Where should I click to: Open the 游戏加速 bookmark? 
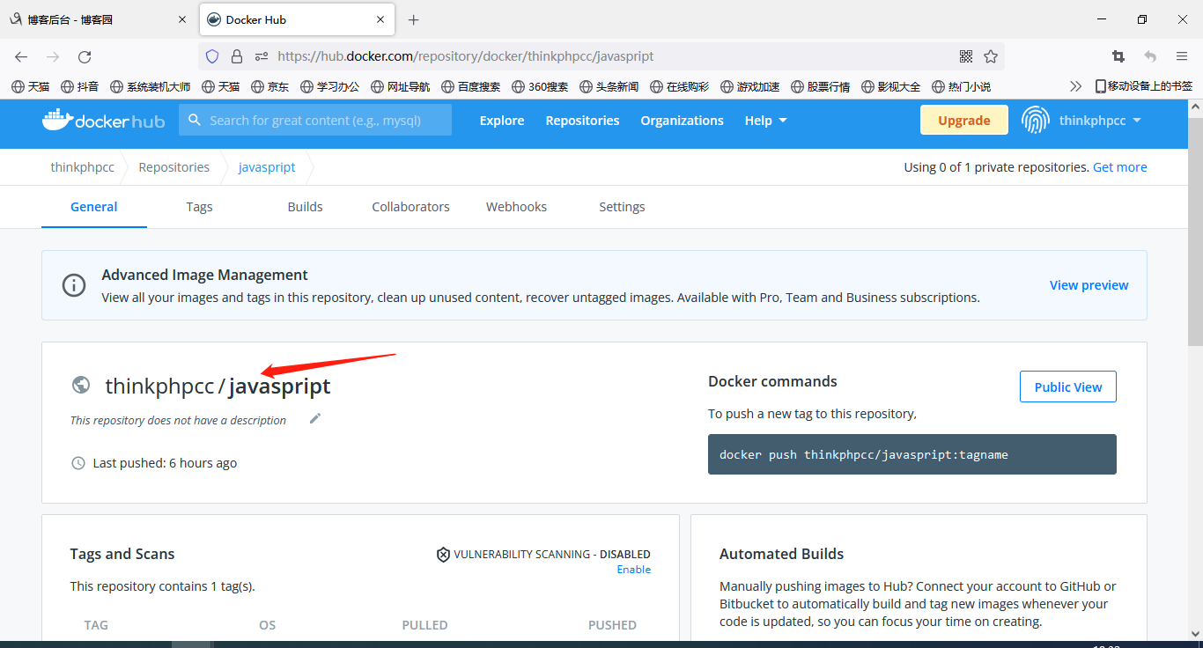pos(750,86)
